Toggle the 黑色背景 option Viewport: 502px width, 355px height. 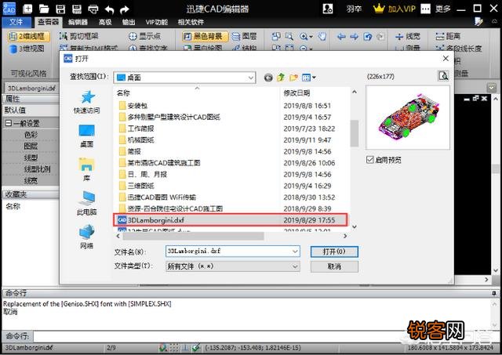tap(205, 36)
